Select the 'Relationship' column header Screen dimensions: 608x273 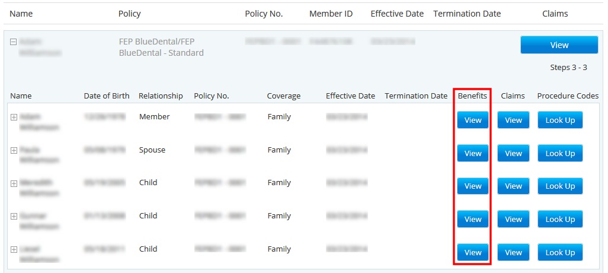coord(161,96)
